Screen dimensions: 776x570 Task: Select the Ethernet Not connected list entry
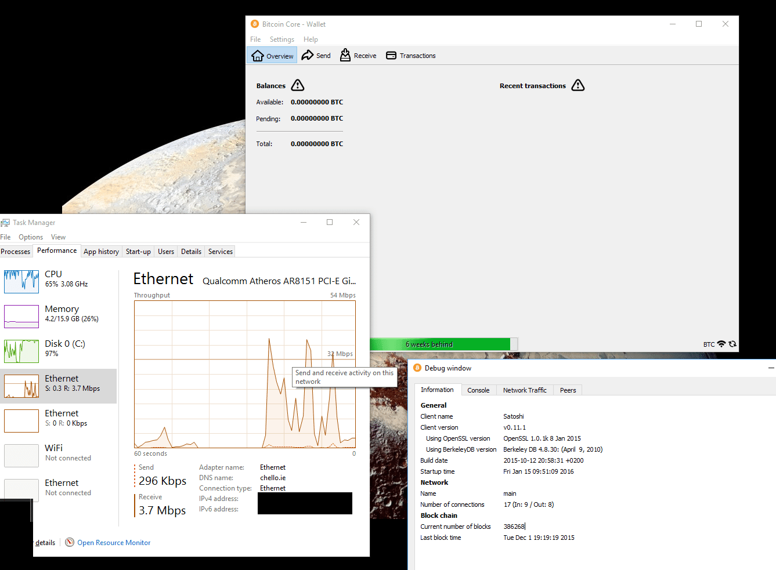[59, 491]
